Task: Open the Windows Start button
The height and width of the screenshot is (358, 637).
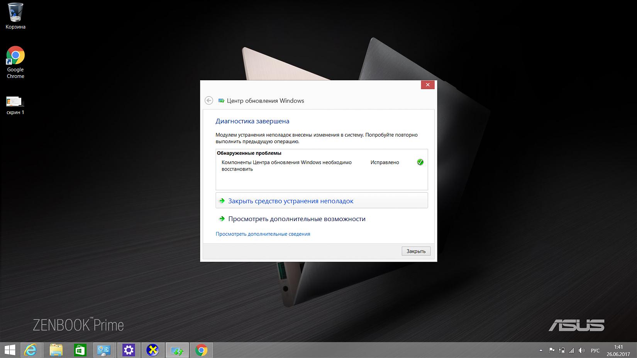Action: pyautogui.click(x=9, y=350)
